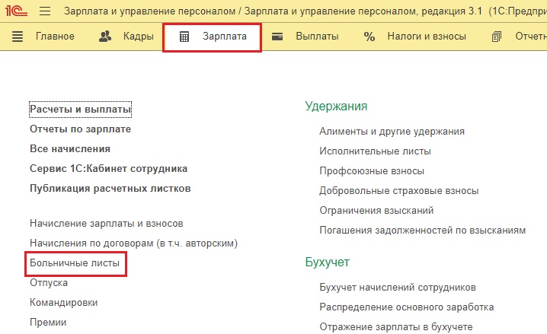
Task: Click the application title text in header
Action: point(305,11)
